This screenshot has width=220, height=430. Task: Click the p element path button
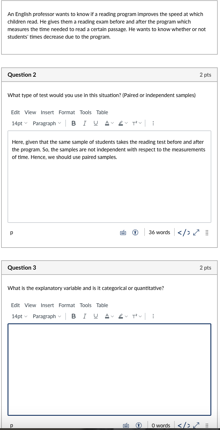coord(11,232)
